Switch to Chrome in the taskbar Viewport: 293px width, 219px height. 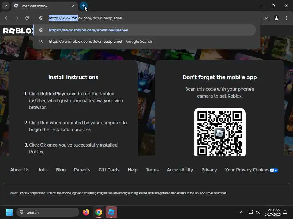(x=99, y=212)
